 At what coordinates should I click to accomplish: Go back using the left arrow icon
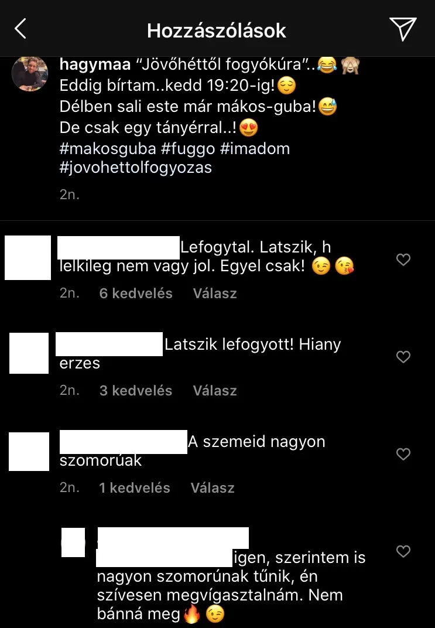coord(20,29)
